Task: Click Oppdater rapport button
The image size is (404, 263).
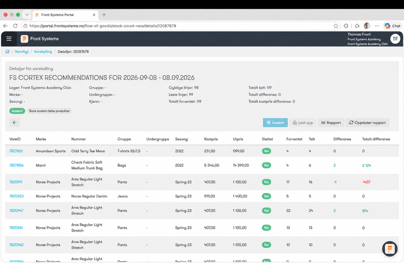Action: [x=367, y=122]
